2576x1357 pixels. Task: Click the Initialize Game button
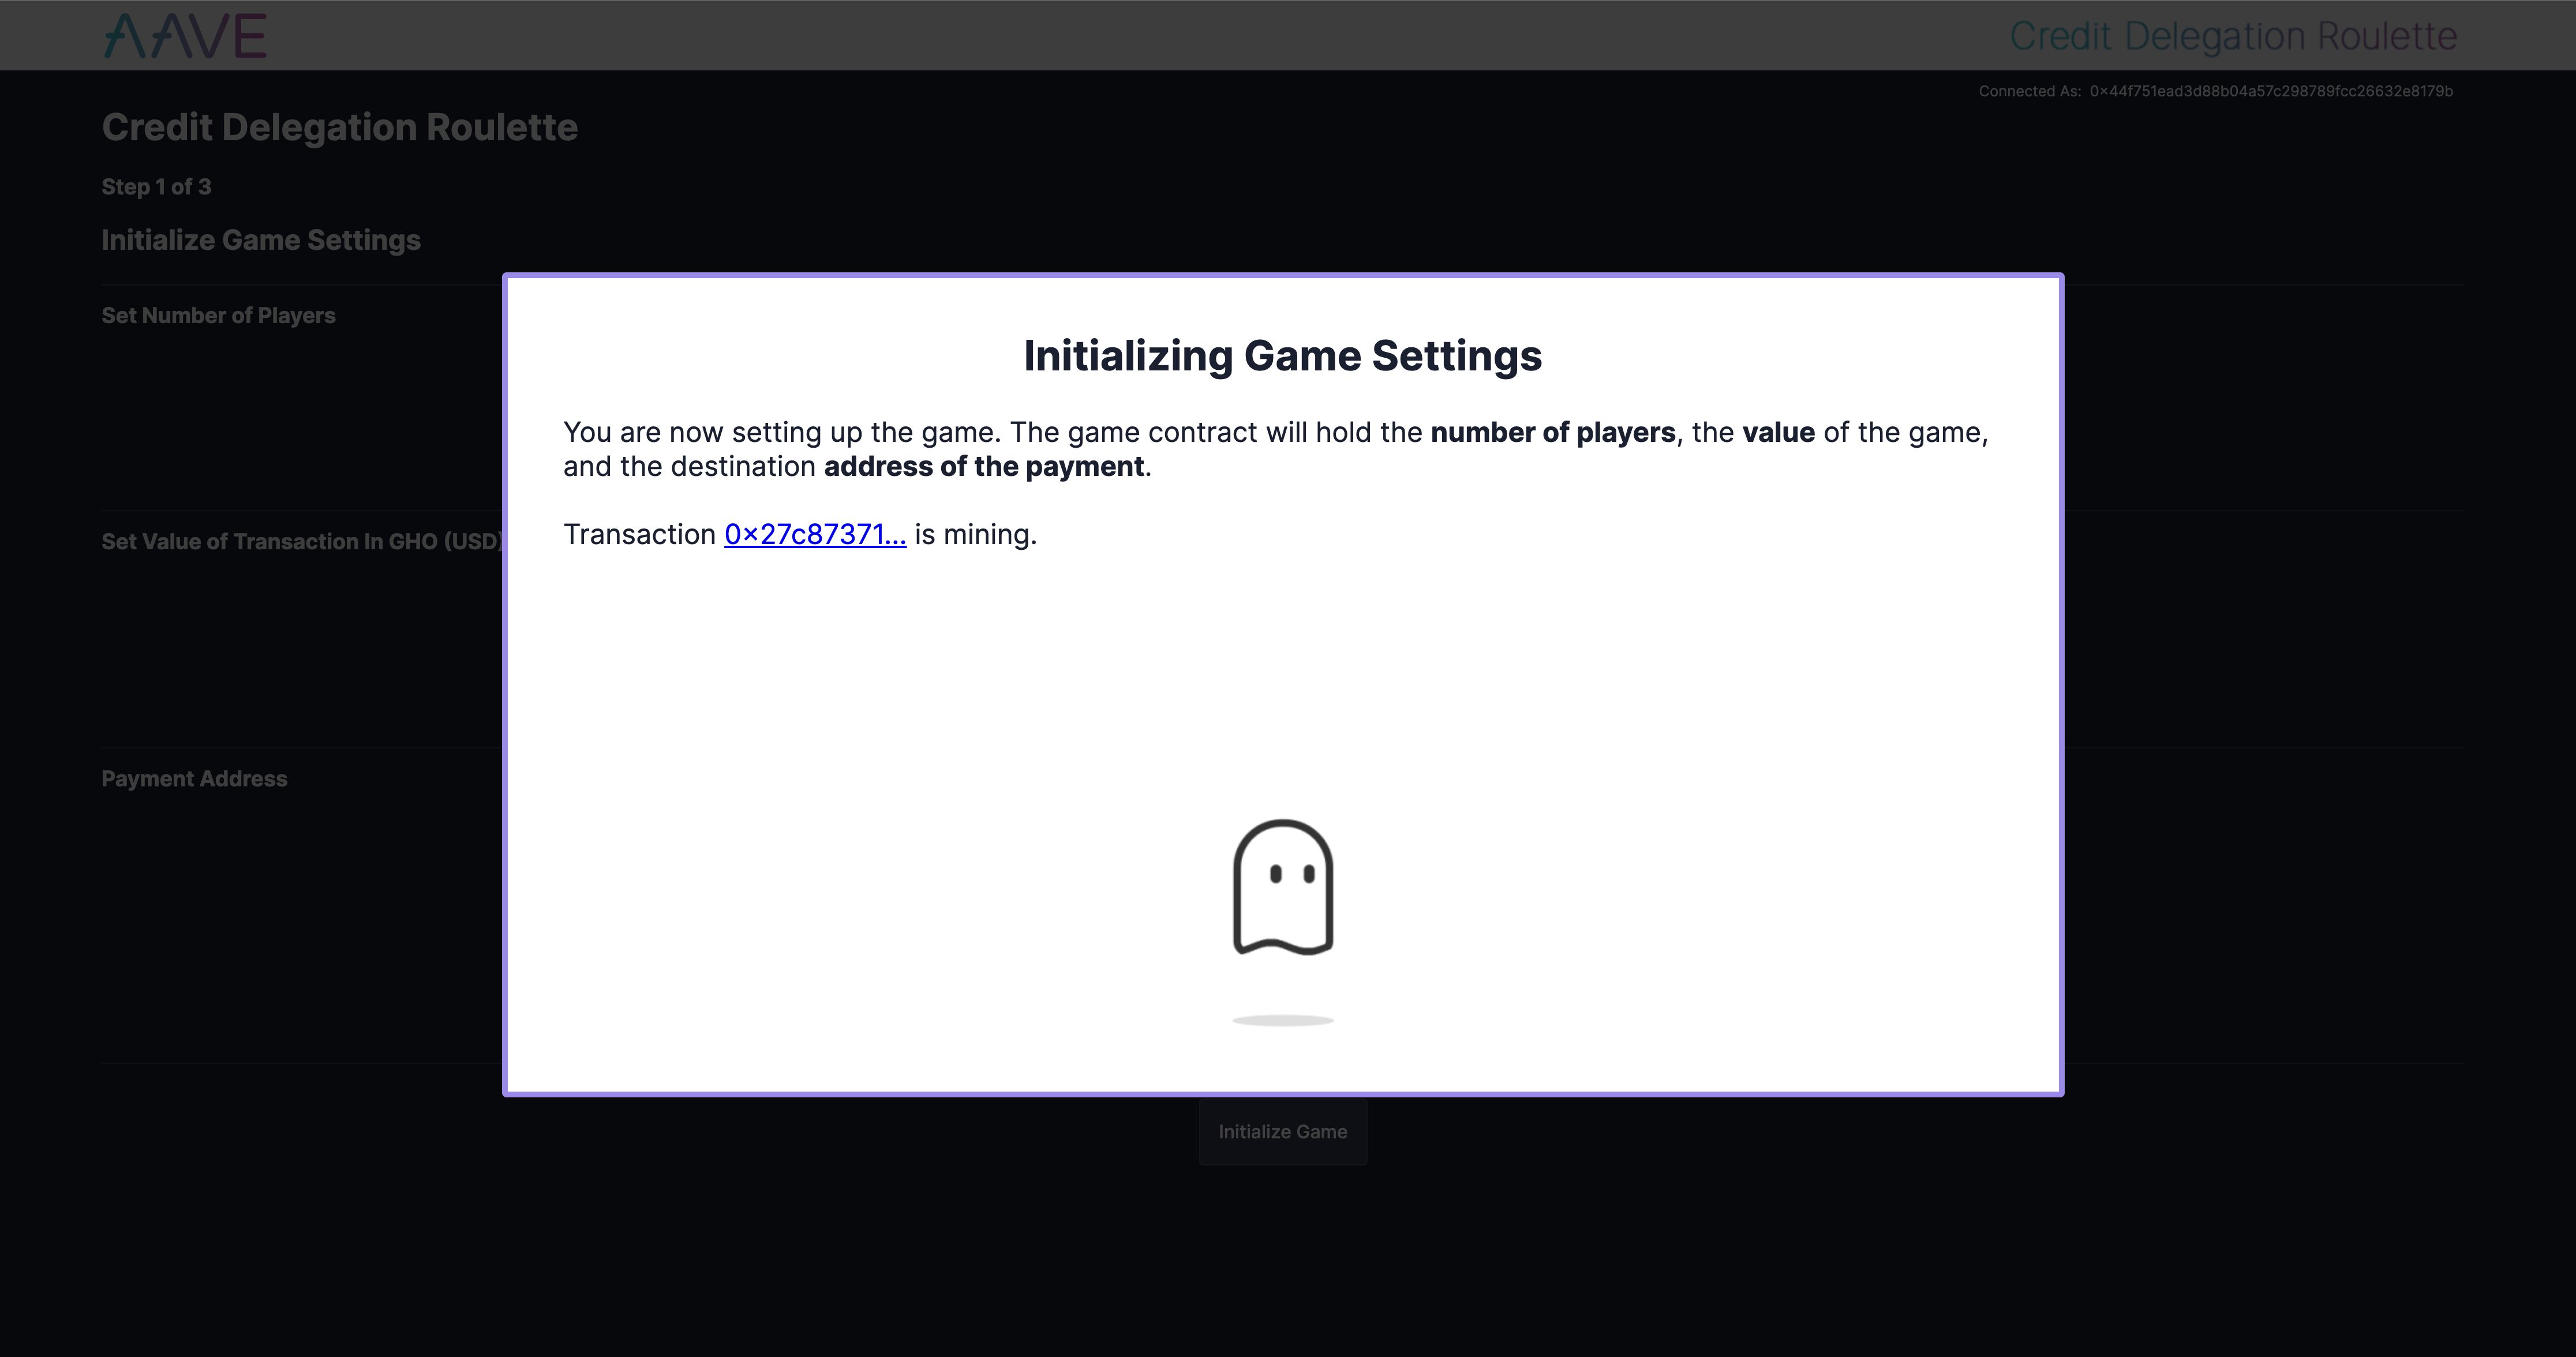1283,1132
